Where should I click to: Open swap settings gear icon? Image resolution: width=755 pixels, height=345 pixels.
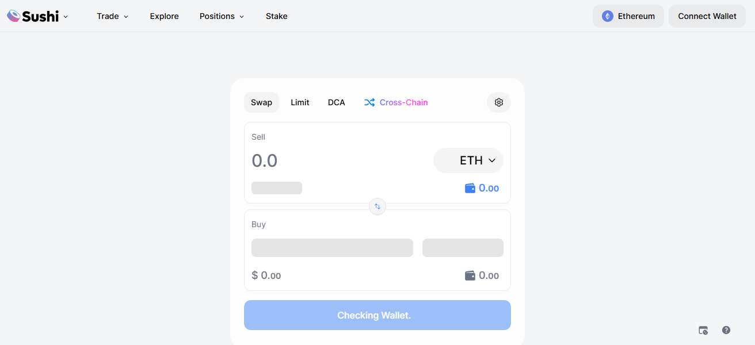(x=499, y=102)
